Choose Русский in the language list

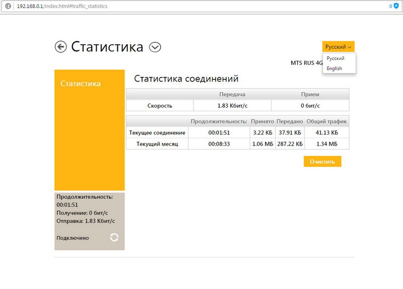click(335, 58)
